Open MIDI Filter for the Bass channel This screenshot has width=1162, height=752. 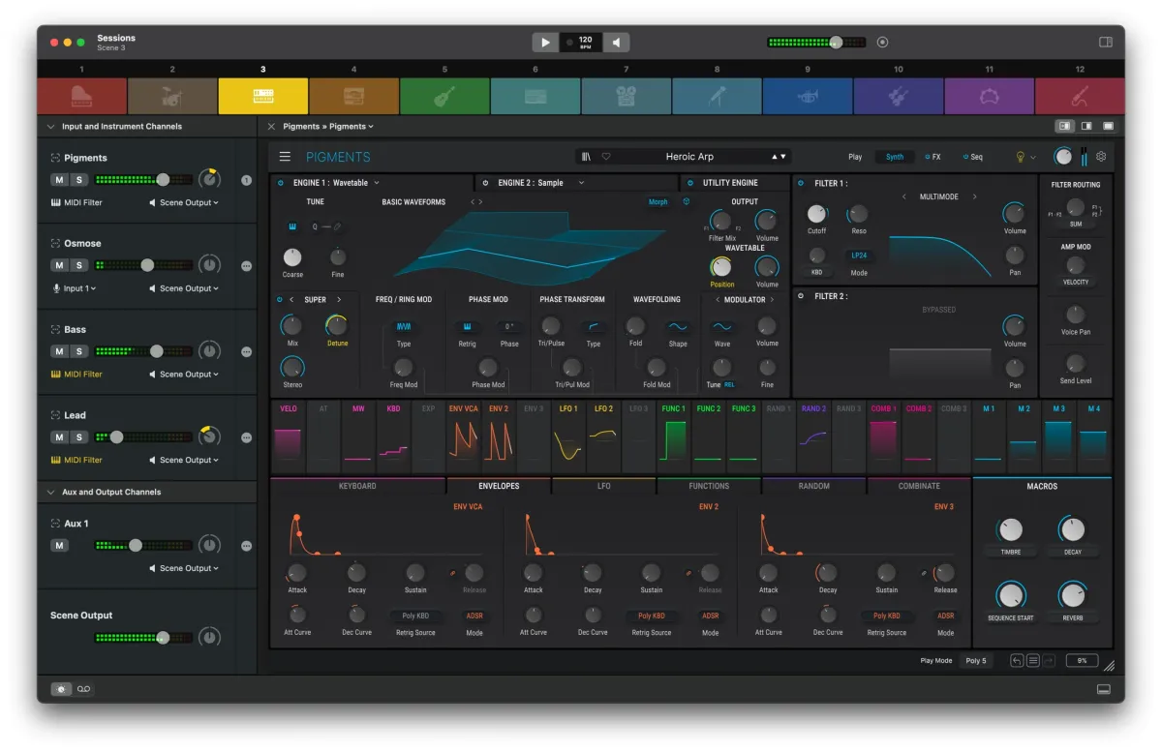pos(76,375)
